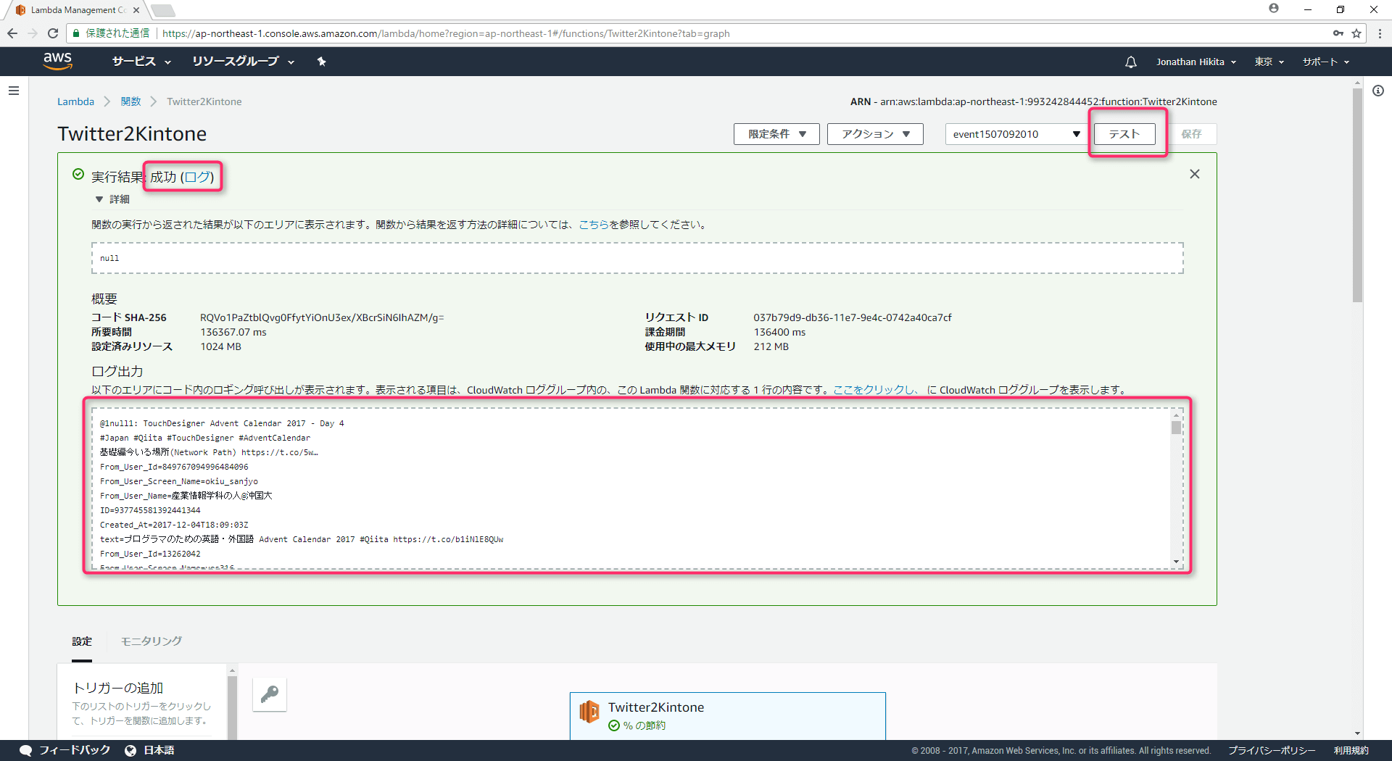1392x761 pixels.
Task: Open the ログ link in result header
Action: pos(196,177)
